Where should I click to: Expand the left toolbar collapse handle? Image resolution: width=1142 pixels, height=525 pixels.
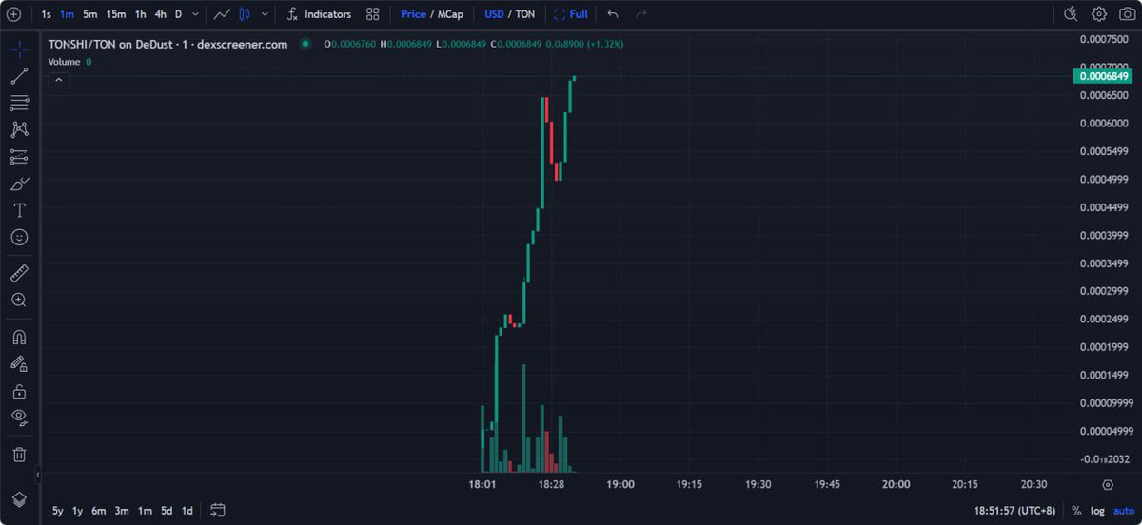point(38,473)
